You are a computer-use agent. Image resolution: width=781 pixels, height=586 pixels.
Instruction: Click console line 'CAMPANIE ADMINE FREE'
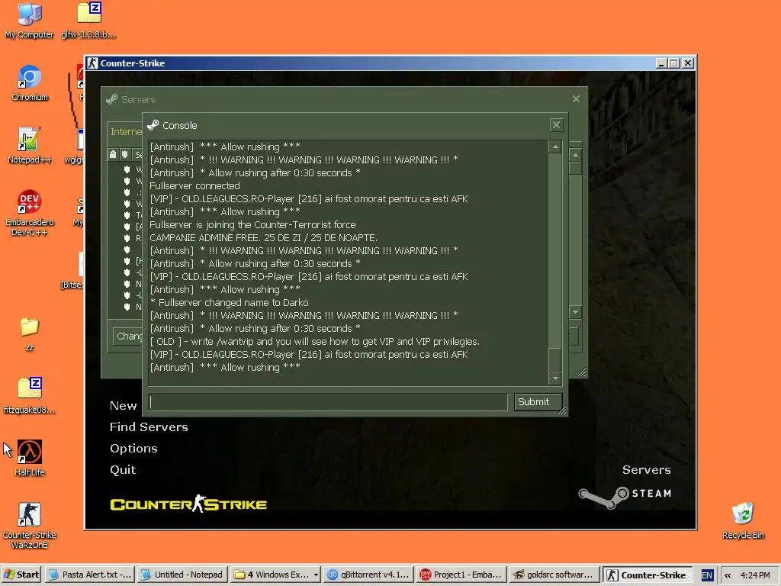coord(263,238)
